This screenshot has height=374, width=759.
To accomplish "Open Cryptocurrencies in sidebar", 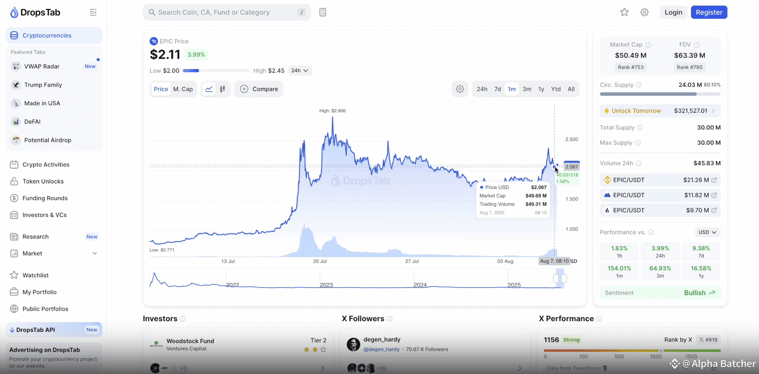I will point(54,35).
